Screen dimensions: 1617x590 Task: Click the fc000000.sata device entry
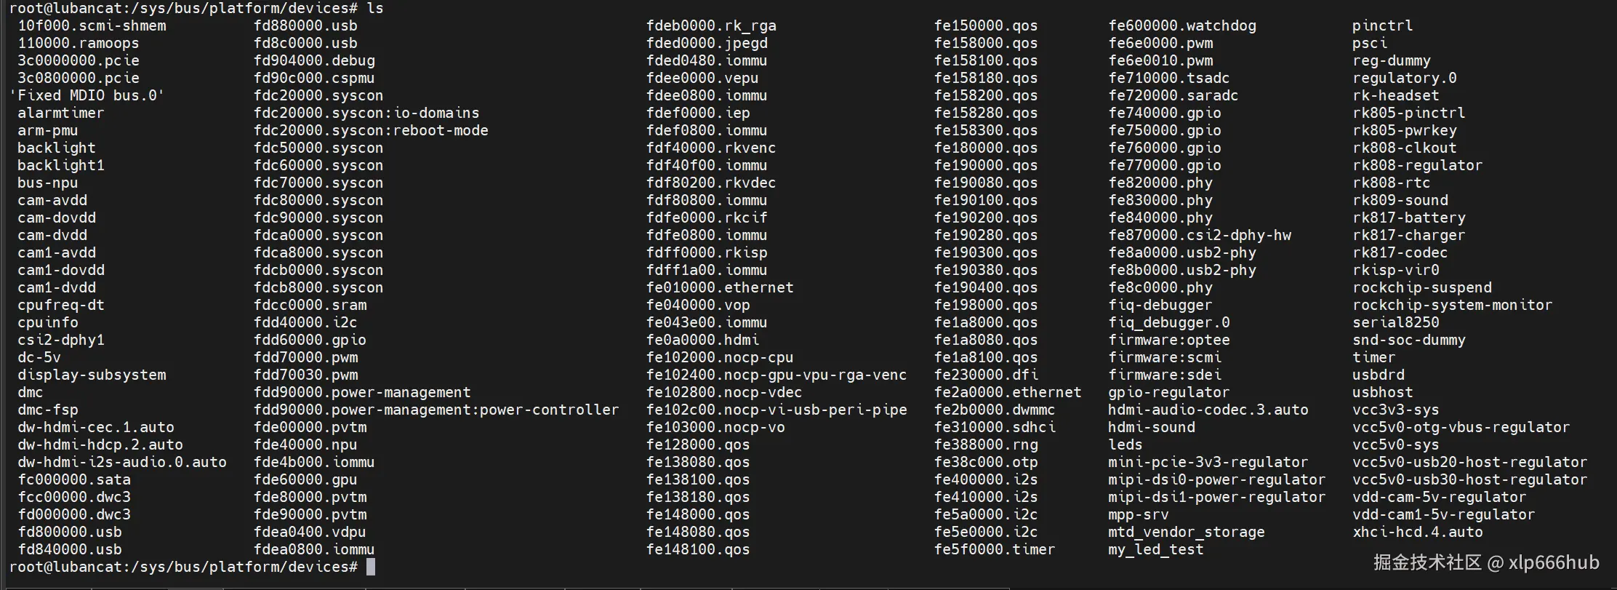coord(74,479)
